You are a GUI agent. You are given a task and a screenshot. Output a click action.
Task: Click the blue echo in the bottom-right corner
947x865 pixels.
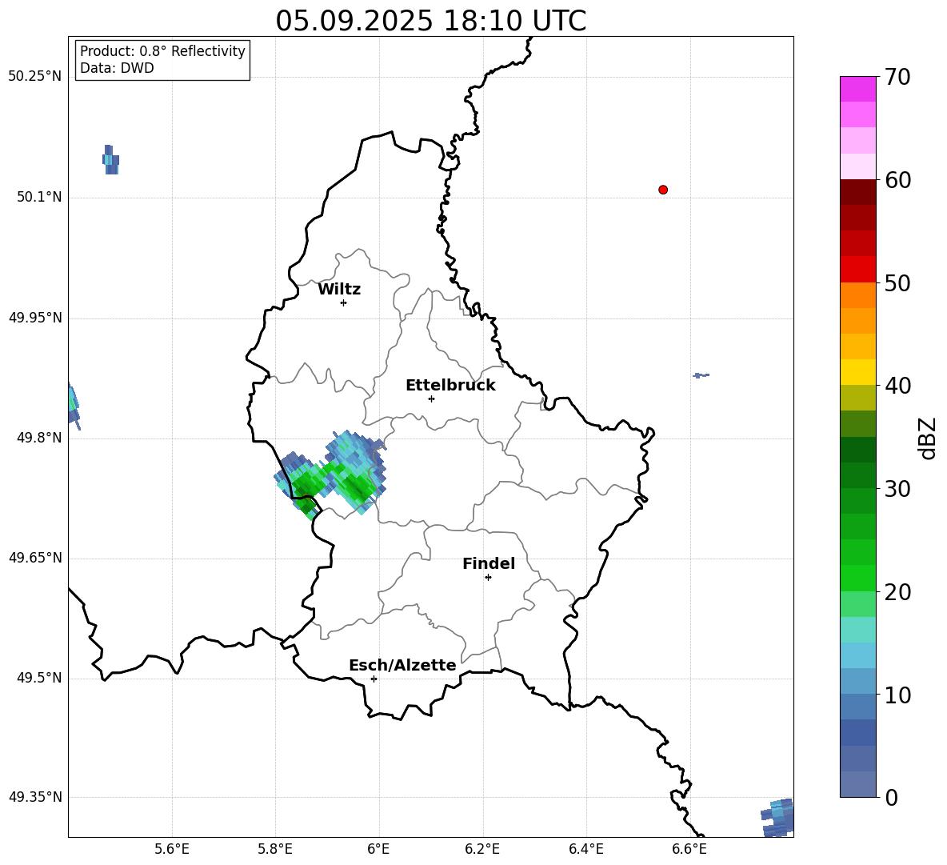tap(777, 818)
